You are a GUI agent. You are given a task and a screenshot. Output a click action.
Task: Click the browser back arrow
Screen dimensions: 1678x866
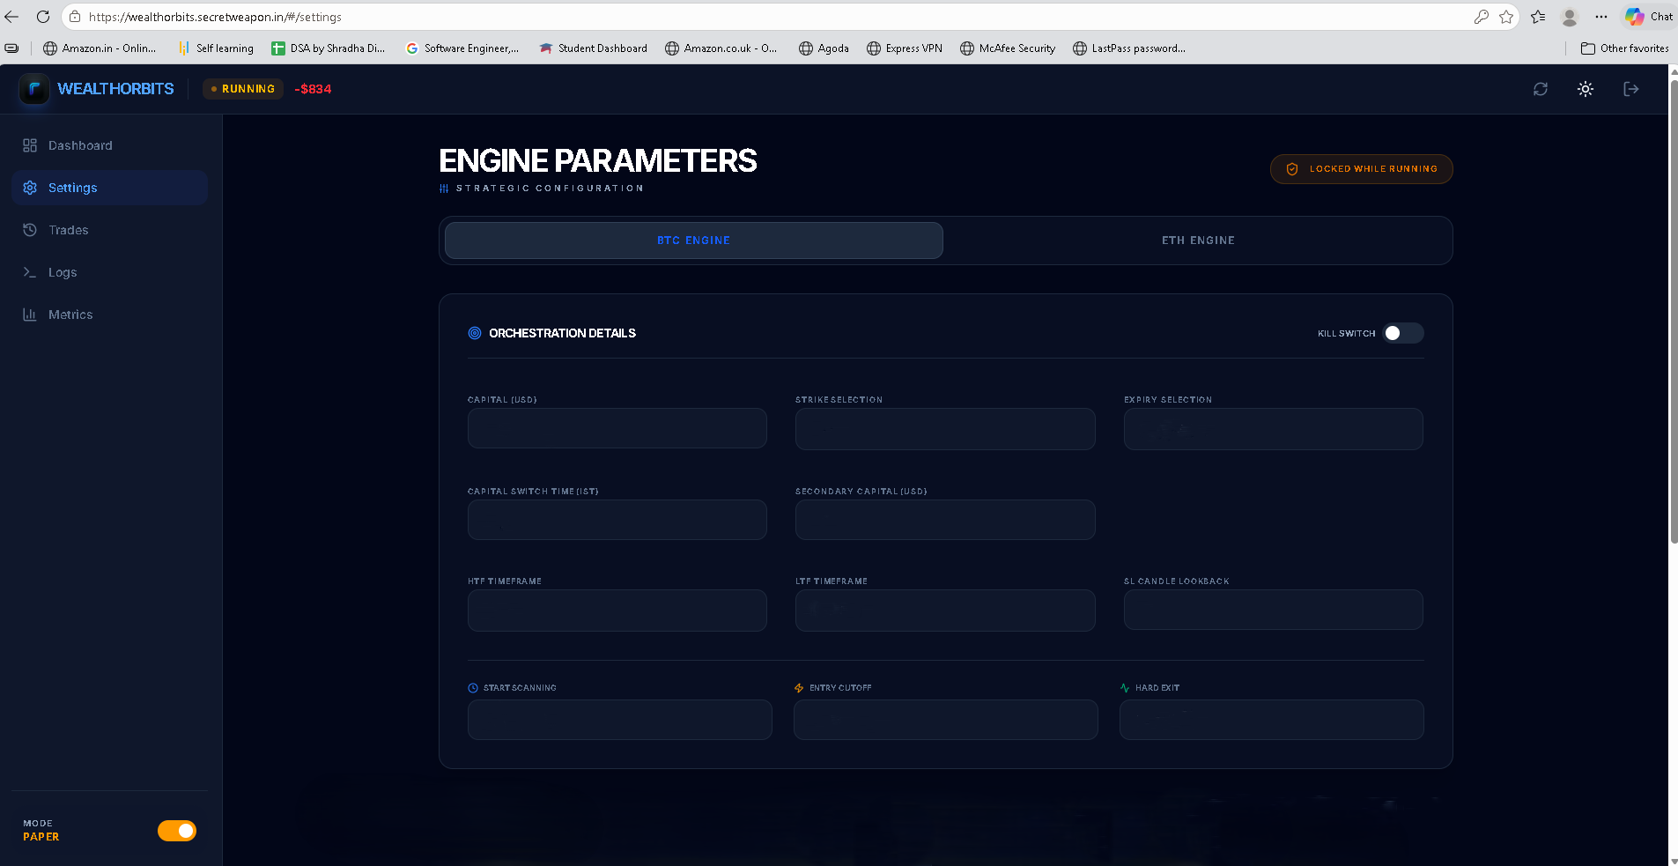(11, 17)
